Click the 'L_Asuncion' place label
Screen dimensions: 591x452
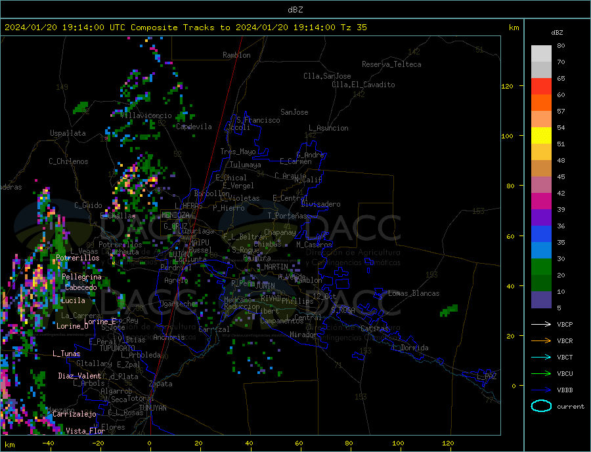[x=328, y=128]
